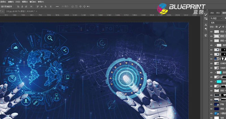Switch to the 图层 panel tab
226x119 pixels.
click(224, 13)
